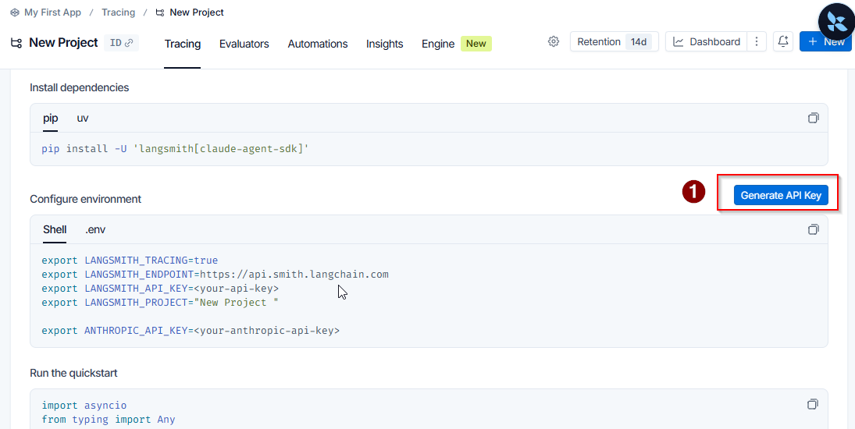Click the Generate API Key button
The image size is (855, 429).
781,196
